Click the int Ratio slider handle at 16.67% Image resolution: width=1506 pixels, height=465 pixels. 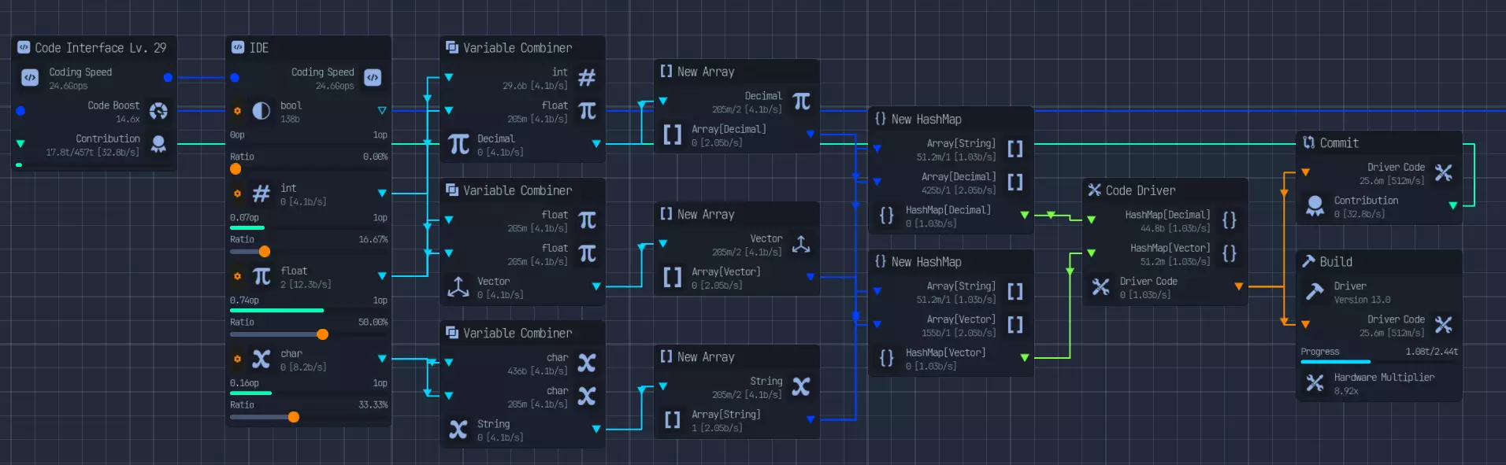coord(265,252)
